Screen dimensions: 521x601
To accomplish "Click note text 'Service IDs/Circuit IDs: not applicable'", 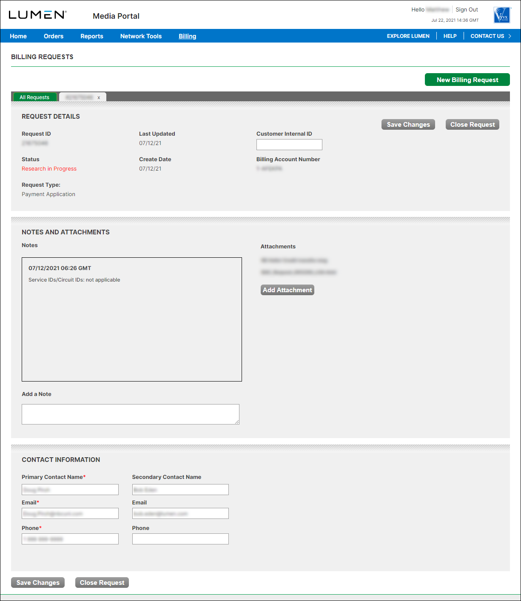I will [74, 280].
